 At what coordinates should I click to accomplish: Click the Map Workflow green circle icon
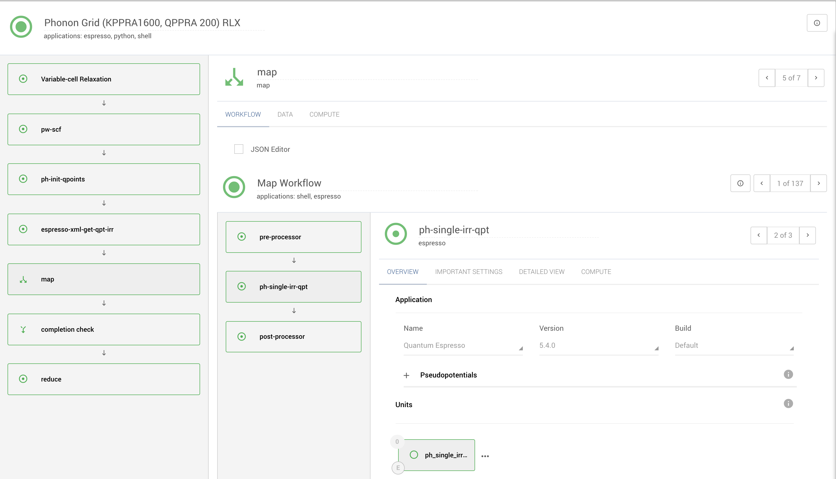(234, 187)
